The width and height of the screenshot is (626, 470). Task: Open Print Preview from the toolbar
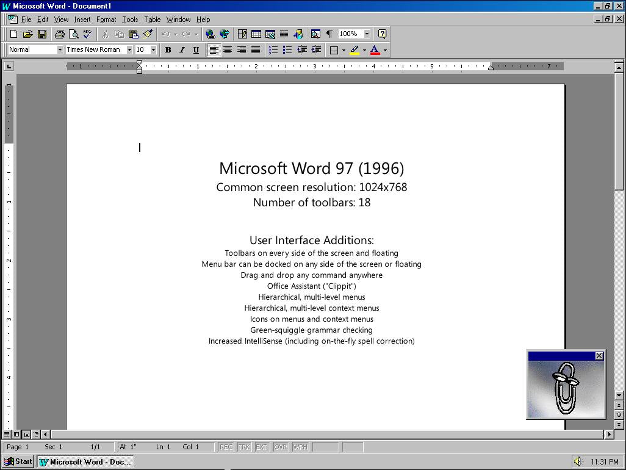(x=73, y=34)
